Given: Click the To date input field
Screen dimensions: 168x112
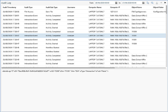Looking at the screenshot, I should coord(132,3).
